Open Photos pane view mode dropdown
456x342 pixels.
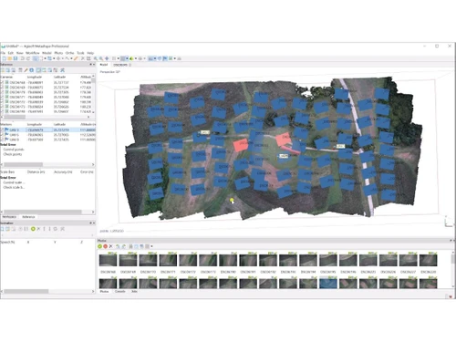click(x=151, y=246)
